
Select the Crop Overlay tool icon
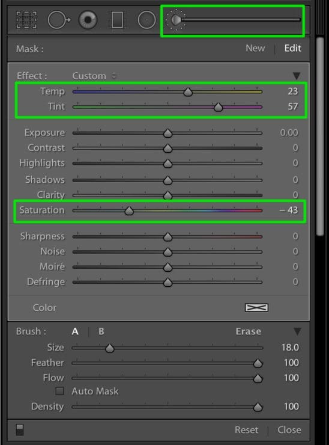click(26, 20)
